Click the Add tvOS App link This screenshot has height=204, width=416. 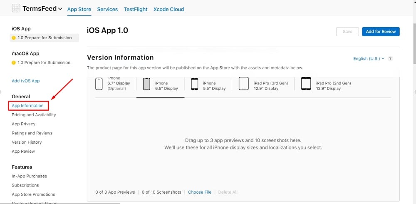coord(26,81)
